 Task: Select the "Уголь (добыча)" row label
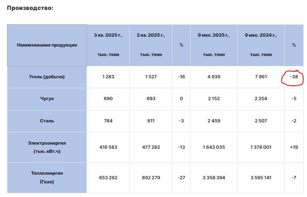[47, 77]
